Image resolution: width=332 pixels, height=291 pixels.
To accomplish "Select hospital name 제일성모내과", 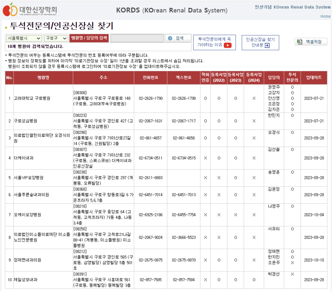I will tap(25, 280).
